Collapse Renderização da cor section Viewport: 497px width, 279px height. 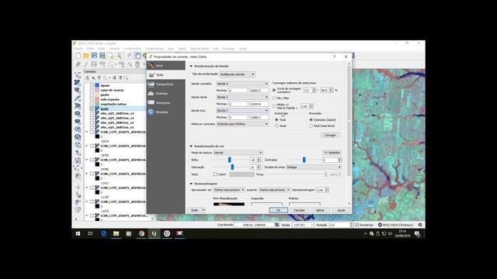click(191, 146)
